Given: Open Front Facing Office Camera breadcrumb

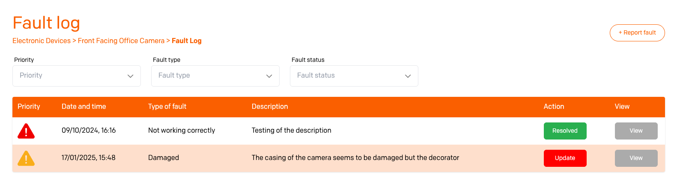Looking at the screenshot, I should (x=121, y=41).
